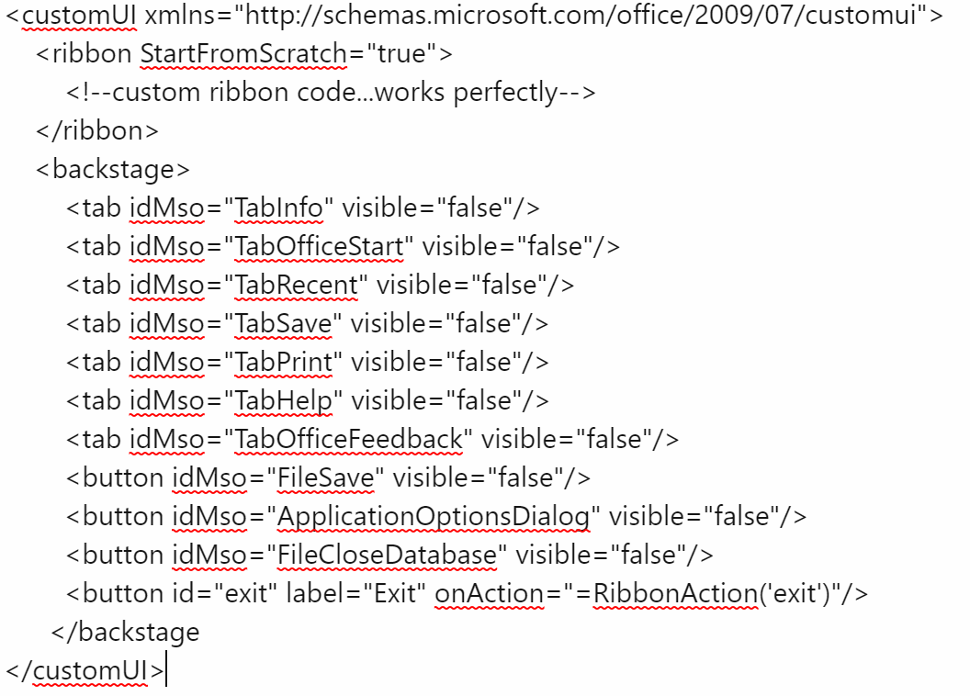Click the word "TabOfficeFeedback"
Image resolution: width=970 pixels, height=696 pixels.
(349, 440)
